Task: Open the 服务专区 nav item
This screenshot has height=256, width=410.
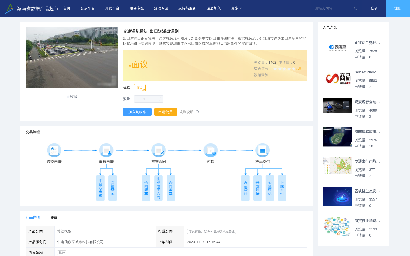Action: coord(137,8)
